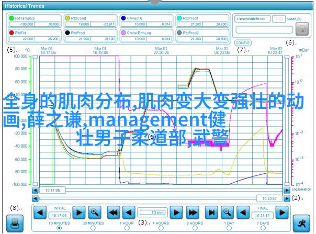
Task: Click the fast rewind double-arrow button
Action: pyautogui.click(x=113, y=212)
